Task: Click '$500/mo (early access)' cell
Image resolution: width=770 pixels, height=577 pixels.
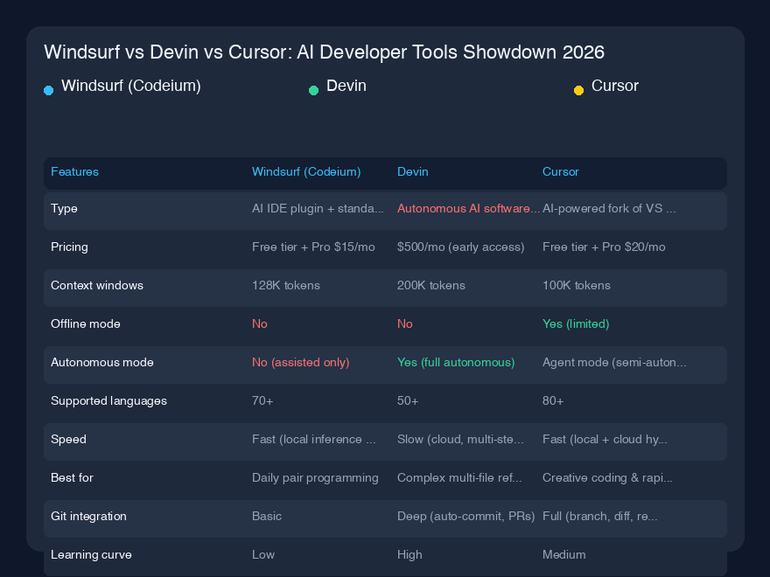Action: [460, 247]
